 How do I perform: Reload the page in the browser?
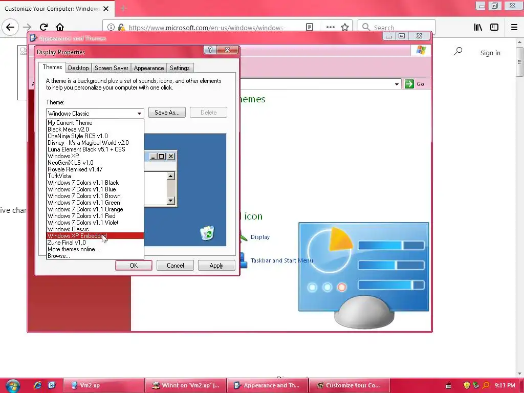[x=43, y=27]
